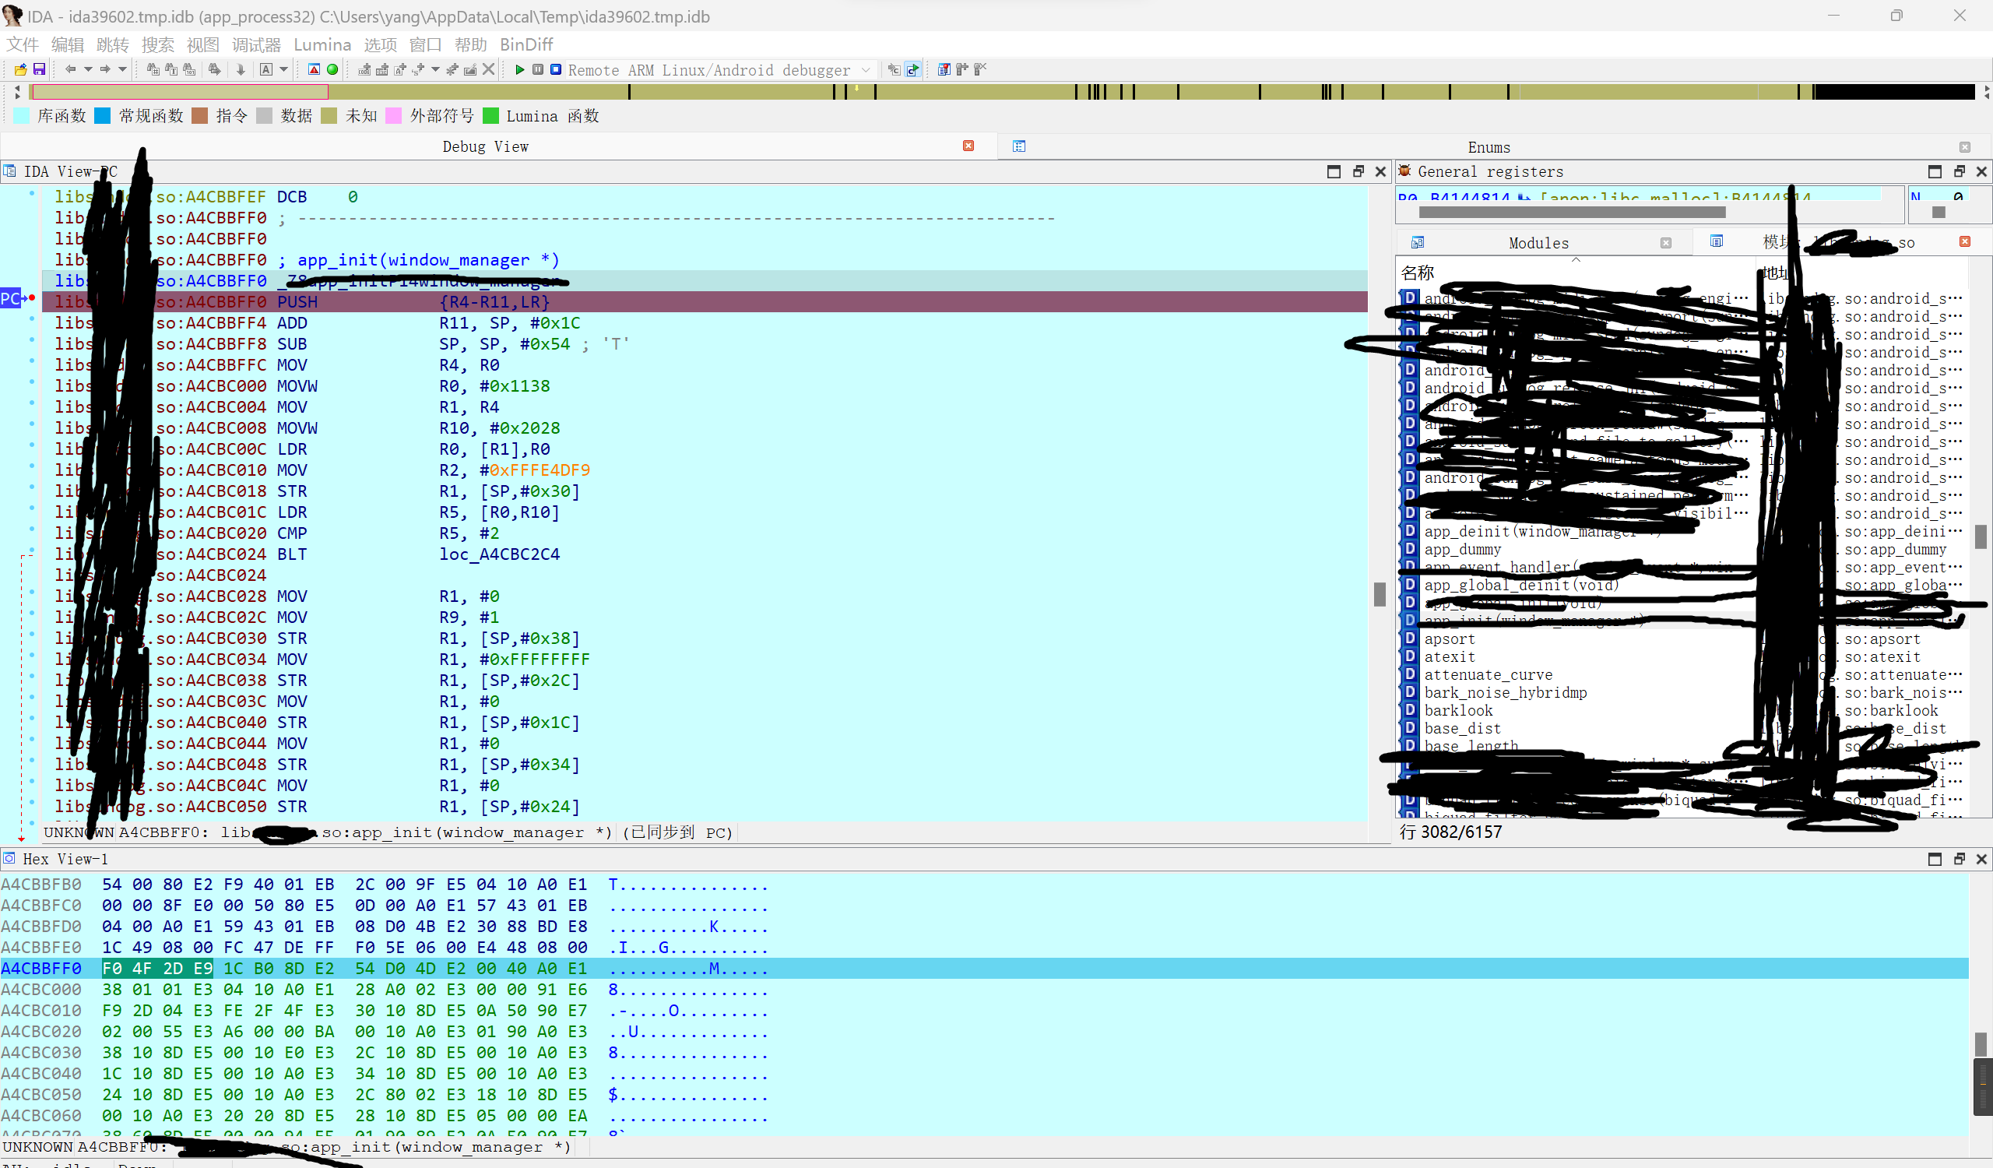Toggle breakpoint dot at PUSH instruction line
1993x1168 pixels.
click(33, 298)
